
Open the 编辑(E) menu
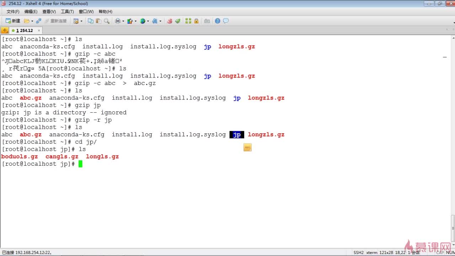(x=31, y=12)
